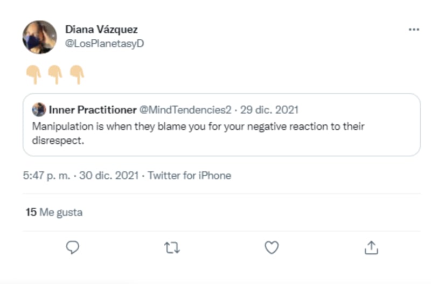Viewport: 431px width, 284px height.
Task: Retweet this tweet using the arrows icon
Action: pyautogui.click(x=172, y=247)
